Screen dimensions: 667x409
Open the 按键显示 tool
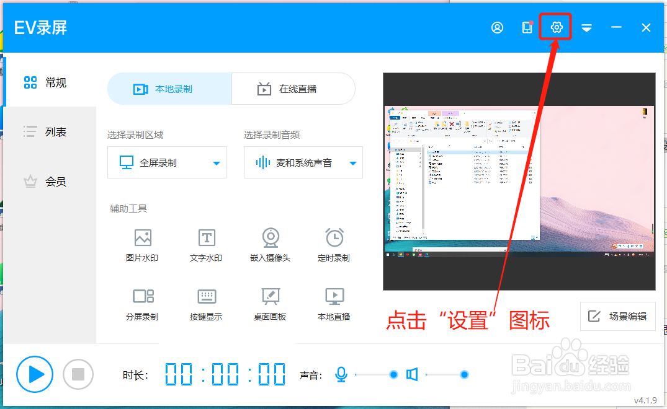click(206, 304)
